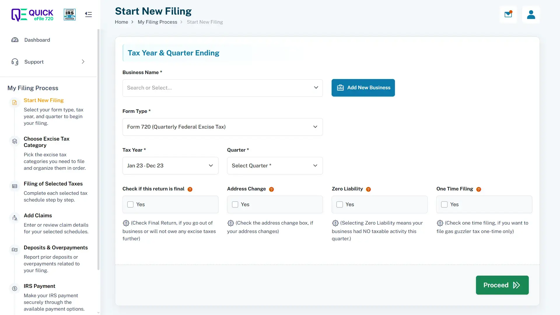The width and height of the screenshot is (560, 315).
Task: Open the Select Quarter dropdown
Action: [274, 166]
